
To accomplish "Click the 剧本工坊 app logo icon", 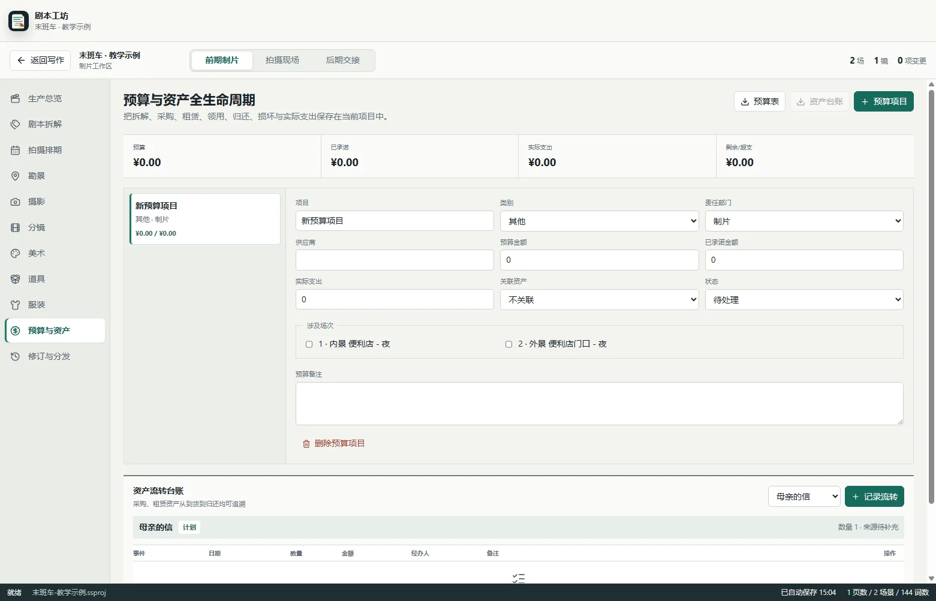I will 19,21.
